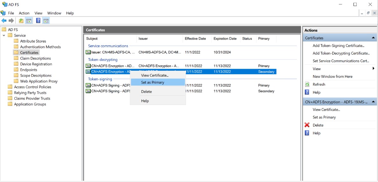Click the AD FS title bar application icon
The image size is (378, 182).
pyautogui.click(x=4, y=4)
